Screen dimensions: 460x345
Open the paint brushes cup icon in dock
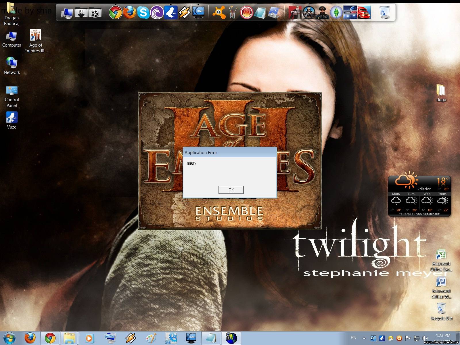tap(233, 13)
